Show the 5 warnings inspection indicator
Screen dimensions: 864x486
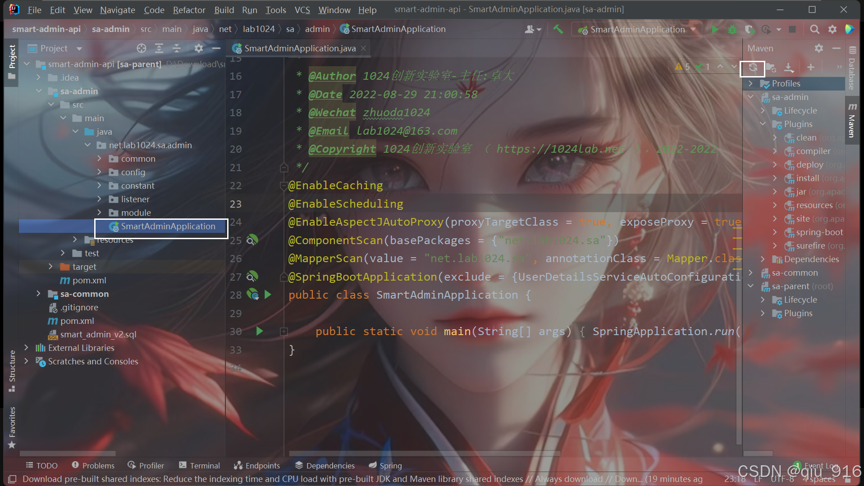pos(682,66)
